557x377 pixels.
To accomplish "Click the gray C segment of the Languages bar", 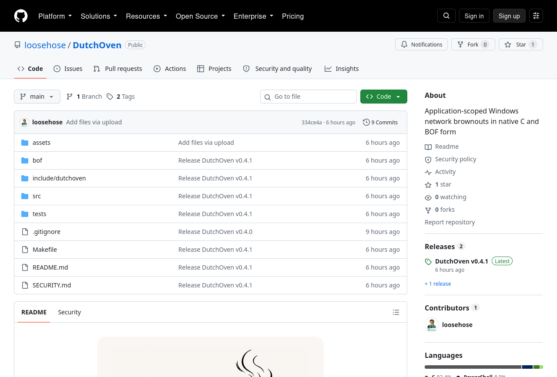I will [x=473, y=367].
